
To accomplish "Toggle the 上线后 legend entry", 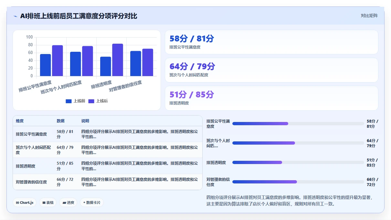I will 98,101.
